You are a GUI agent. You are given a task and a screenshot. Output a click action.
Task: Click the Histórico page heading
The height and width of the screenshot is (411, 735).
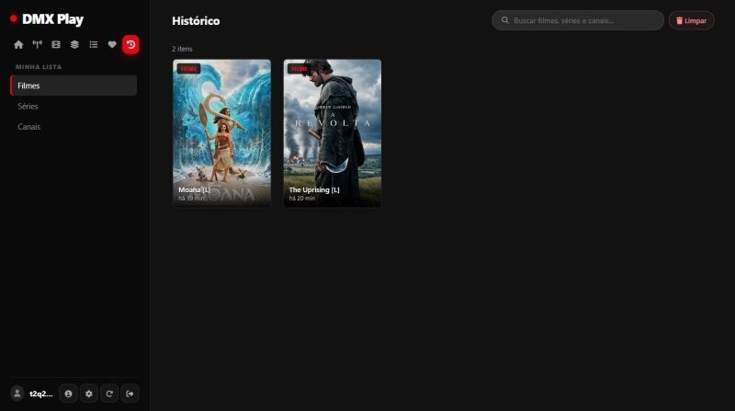pos(196,20)
